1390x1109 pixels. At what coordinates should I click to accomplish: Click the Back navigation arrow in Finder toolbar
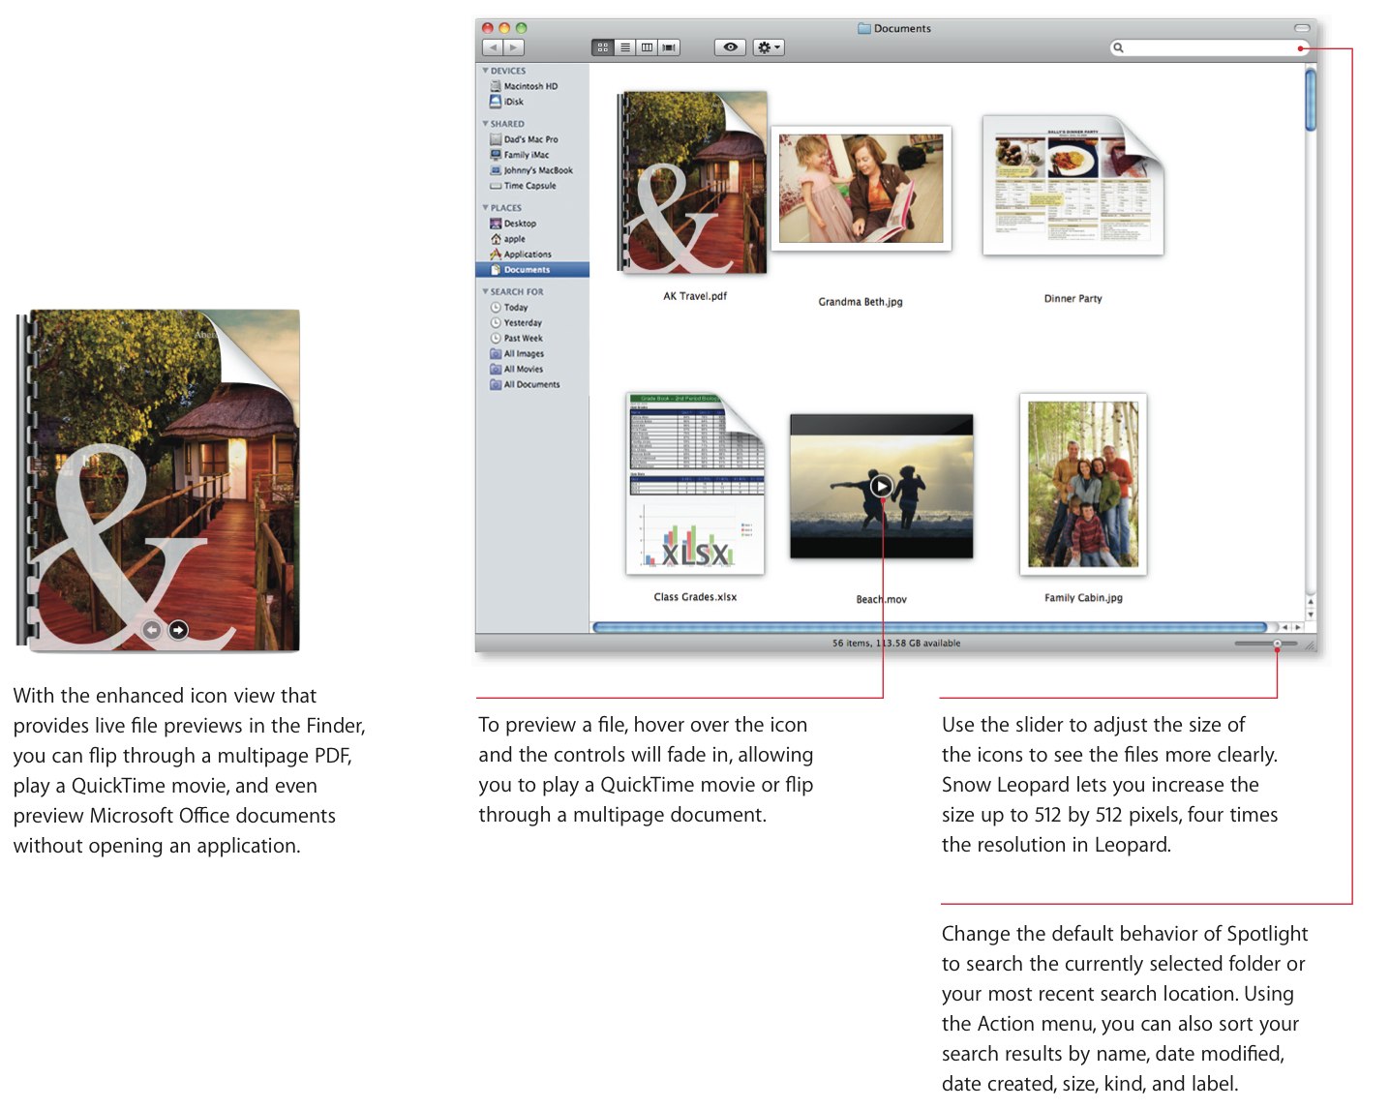[493, 47]
